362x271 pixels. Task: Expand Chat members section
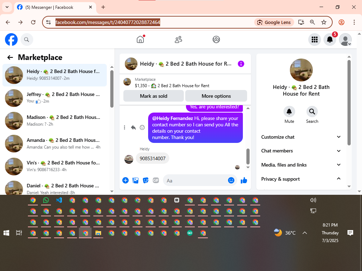[x=301, y=151]
